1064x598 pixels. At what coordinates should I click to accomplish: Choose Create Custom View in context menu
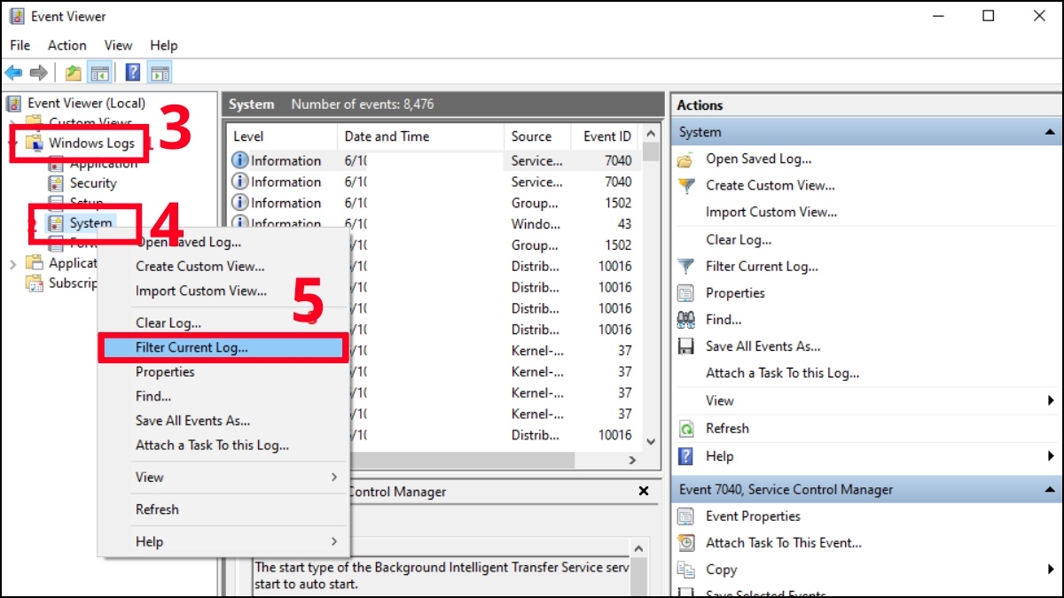point(199,266)
